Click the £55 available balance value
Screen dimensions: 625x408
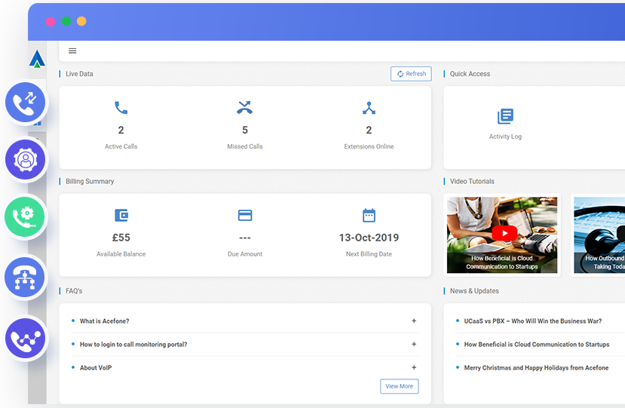[x=121, y=238]
